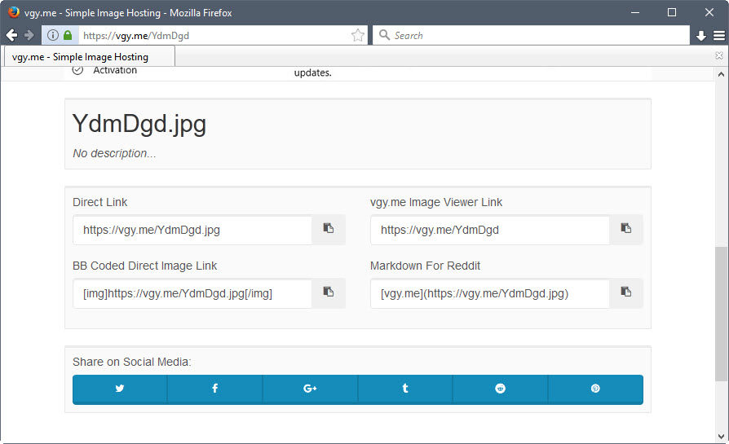Share image on Google Plus
The height and width of the screenshot is (444, 729).
[310, 389]
